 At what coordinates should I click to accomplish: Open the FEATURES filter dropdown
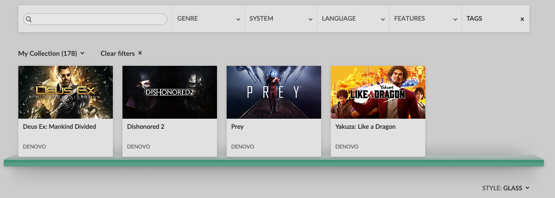point(425,19)
